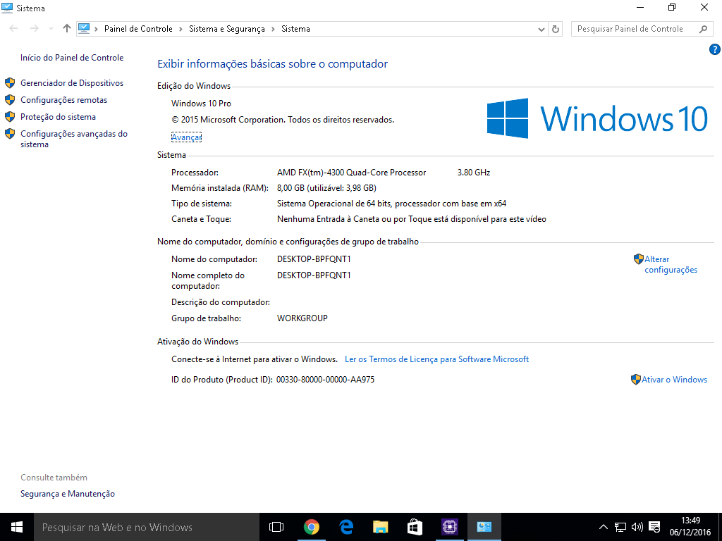Click shield icon beside Configurações remotas
This screenshot has height=541, width=722.
[10, 100]
